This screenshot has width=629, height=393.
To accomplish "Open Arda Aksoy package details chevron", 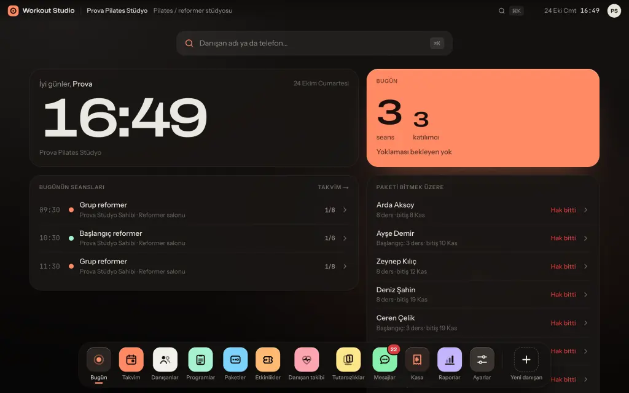I will pos(585,210).
